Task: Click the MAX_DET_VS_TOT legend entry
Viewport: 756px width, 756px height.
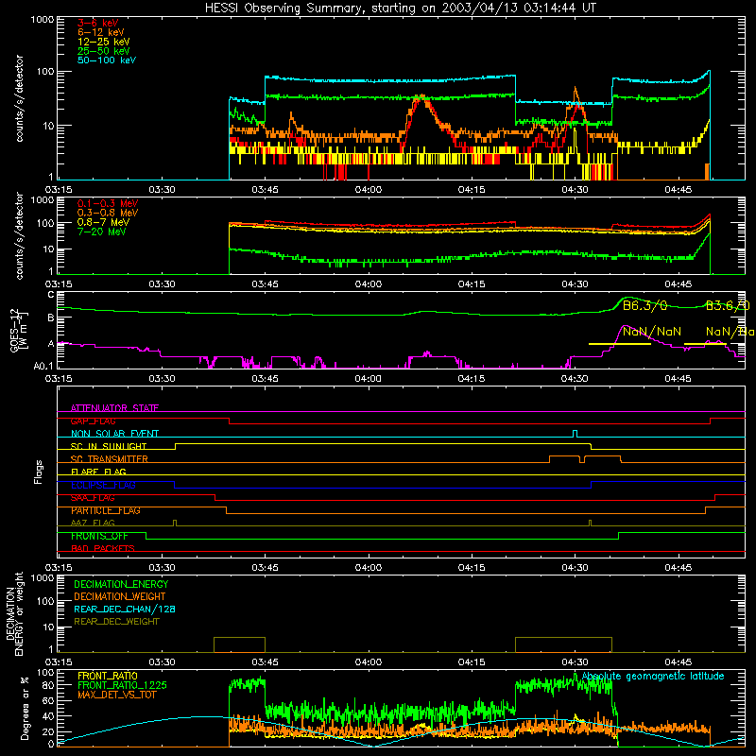Action: (116, 695)
